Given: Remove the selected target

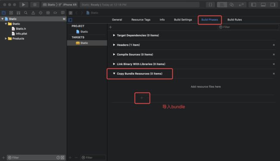Looking at the screenshot, I should (76, 158).
